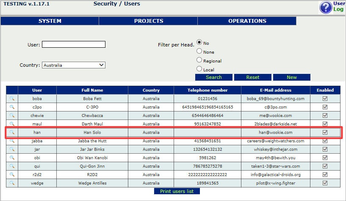The image size is (346, 201).
Task: Click telephone number 786785275278
Action: pyautogui.click(x=208, y=166)
